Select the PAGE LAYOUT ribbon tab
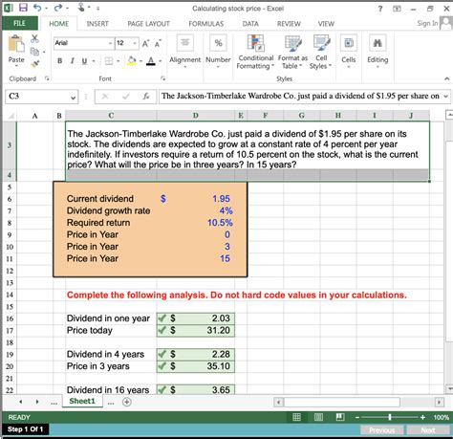This screenshot has width=453, height=439. tap(148, 24)
